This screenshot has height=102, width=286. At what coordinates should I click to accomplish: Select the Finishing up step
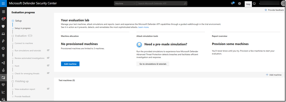click(x=20, y=81)
